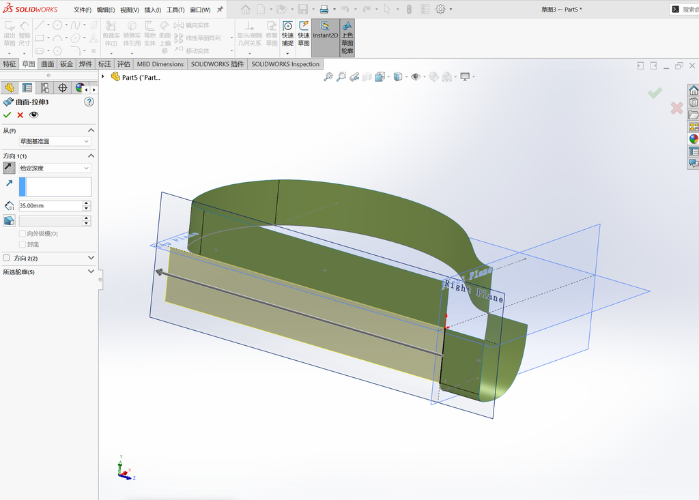Open the end condition 给定深度 dropdown
This screenshot has height=500, width=699.
(55, 168)
